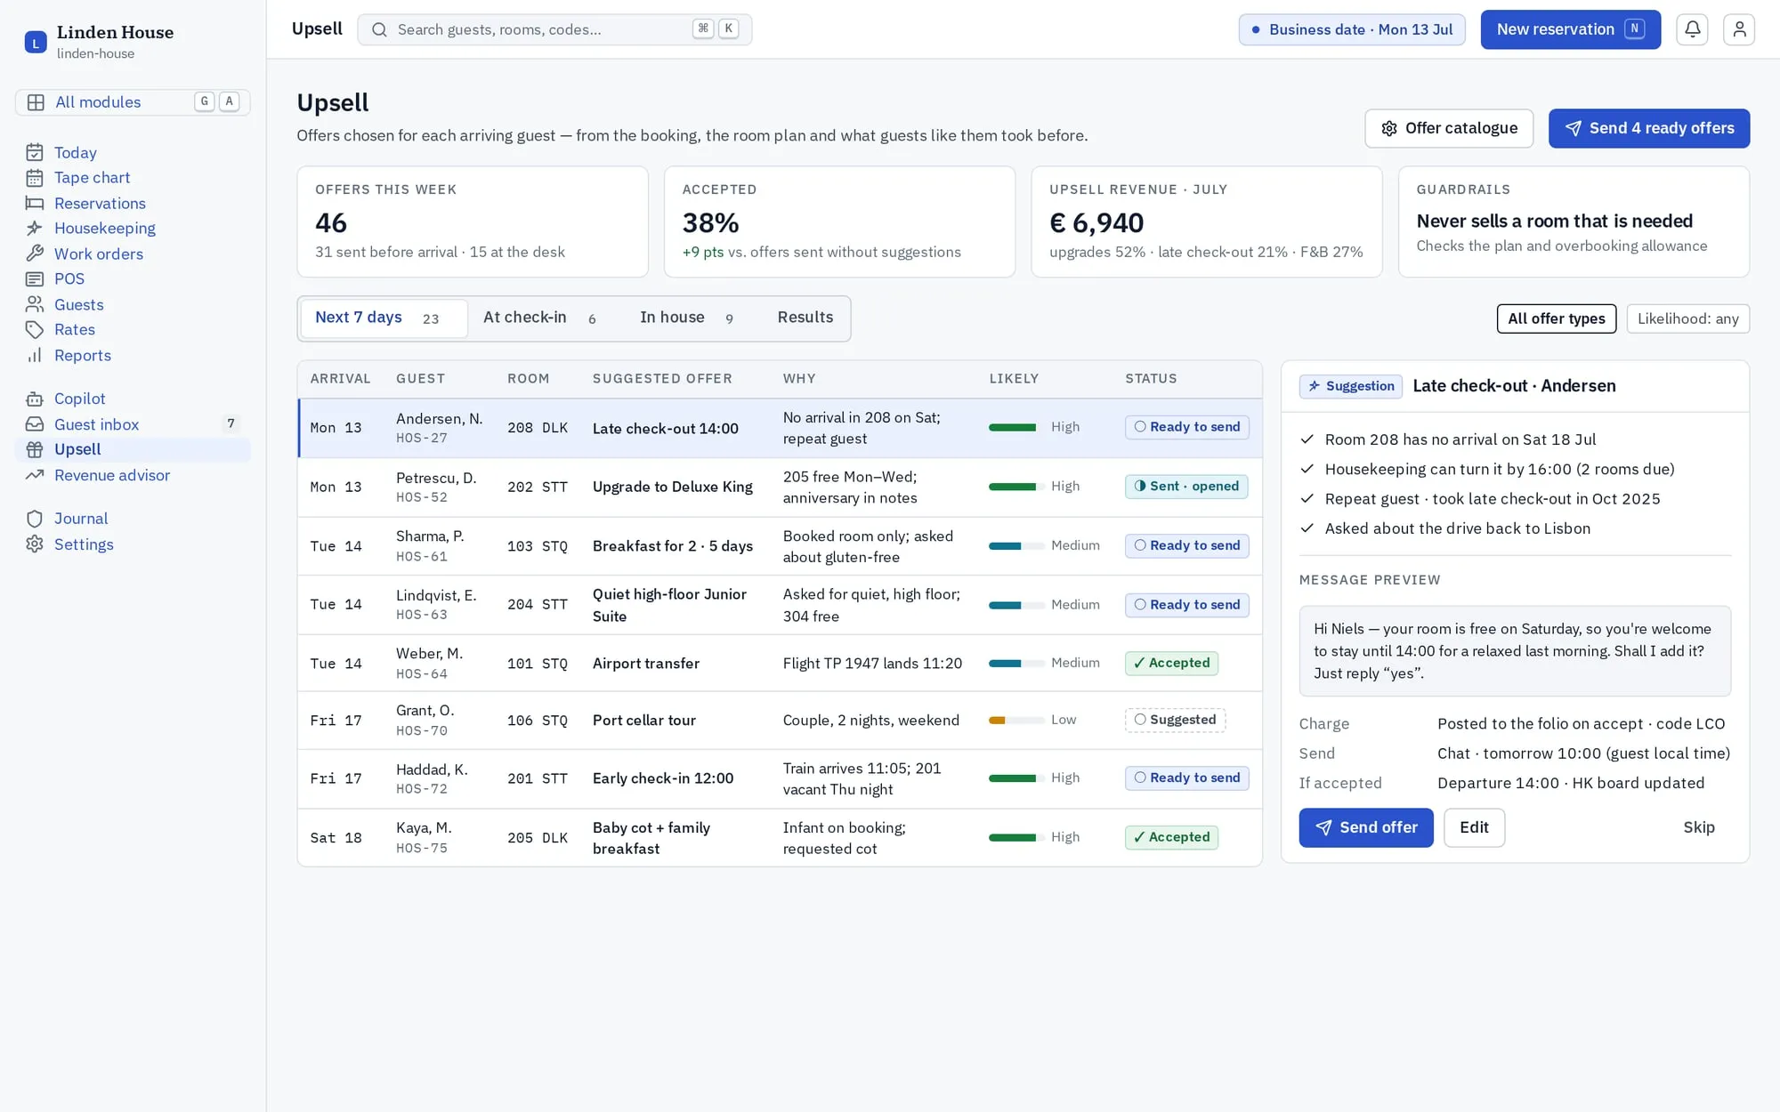The image size is (1780, 1112).
Task: Click Edit in the suggestion panel
Action: pos(1474,827)
